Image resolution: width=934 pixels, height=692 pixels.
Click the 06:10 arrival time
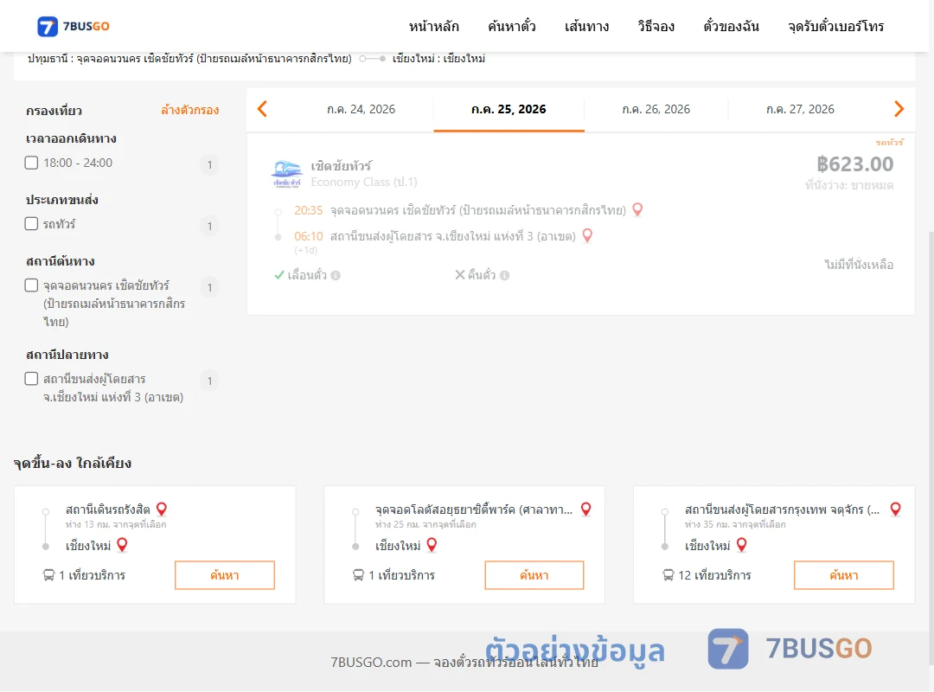[308, 236]
